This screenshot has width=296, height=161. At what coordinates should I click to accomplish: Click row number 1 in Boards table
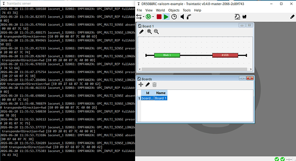pyautogui.click(x=139, y=98)
